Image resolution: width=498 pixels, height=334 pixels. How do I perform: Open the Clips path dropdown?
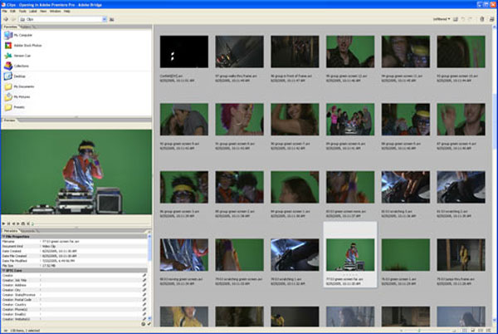pos(105,19)
